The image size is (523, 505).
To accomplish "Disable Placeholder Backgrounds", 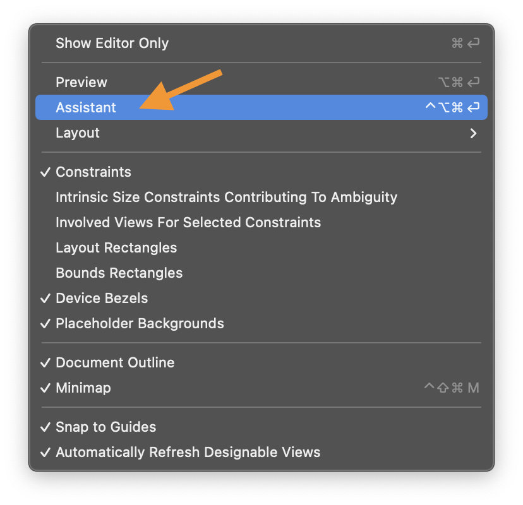I will 140,324.
